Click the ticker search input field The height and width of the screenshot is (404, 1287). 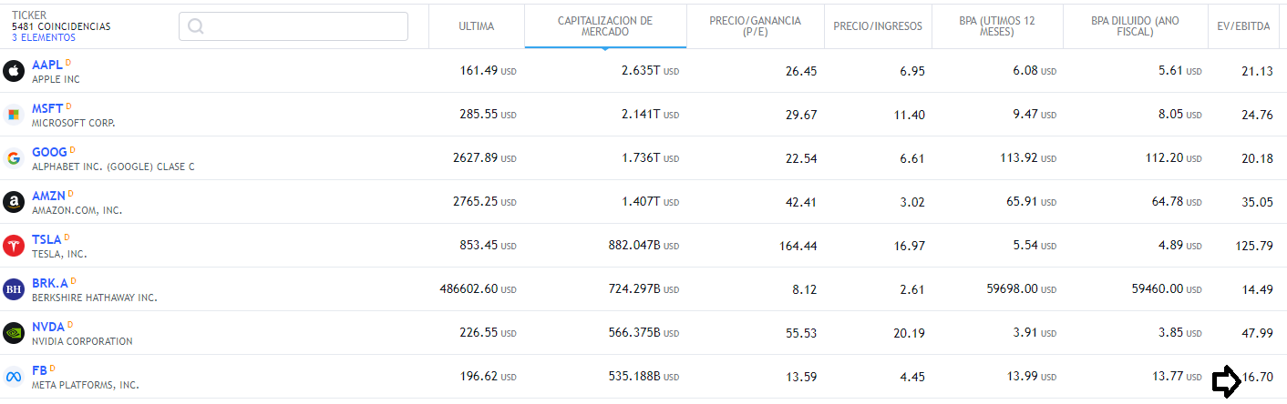pos(293,26)
